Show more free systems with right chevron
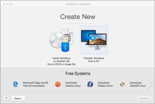This screenshot has width=155, height=104. pyautogui.click(x=149, y=84)
